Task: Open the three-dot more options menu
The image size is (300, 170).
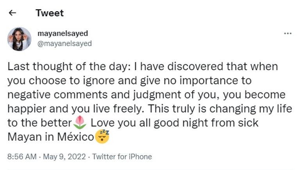Action: (287, 34)
